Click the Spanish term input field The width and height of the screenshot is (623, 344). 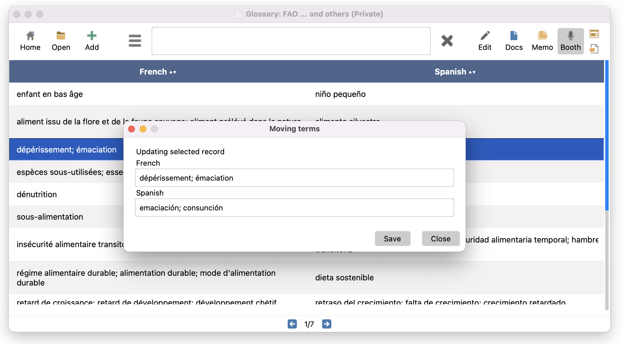coord(294,208)
